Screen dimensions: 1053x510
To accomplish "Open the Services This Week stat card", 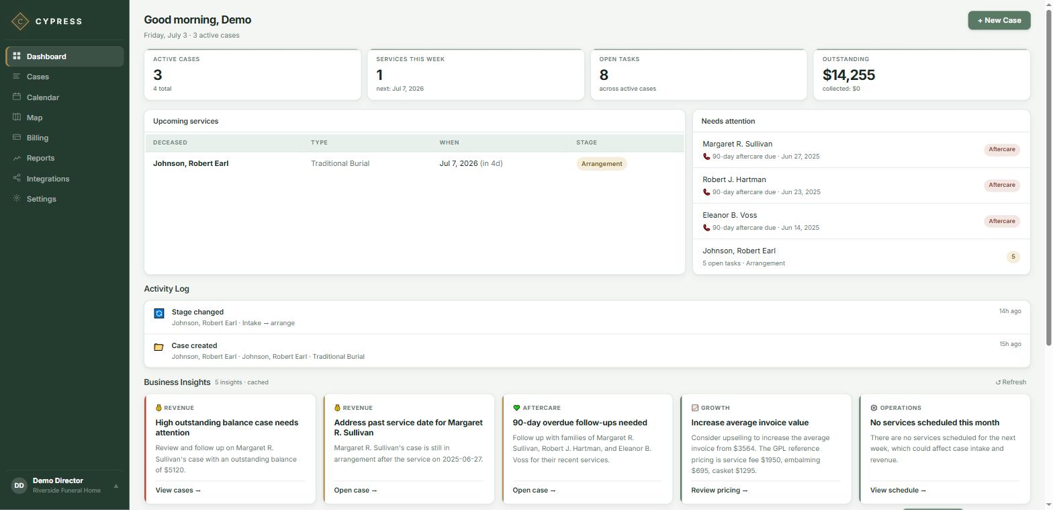I will click(475, 75).
